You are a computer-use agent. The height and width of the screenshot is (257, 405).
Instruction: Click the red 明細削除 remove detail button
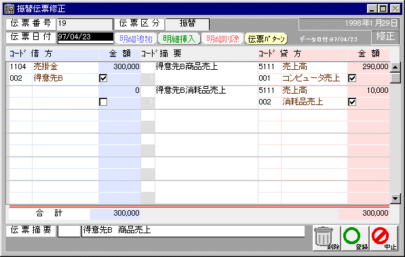coord(223,39)
